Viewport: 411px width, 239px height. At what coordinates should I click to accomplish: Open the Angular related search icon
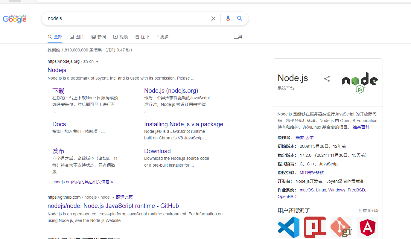point(368,227)
